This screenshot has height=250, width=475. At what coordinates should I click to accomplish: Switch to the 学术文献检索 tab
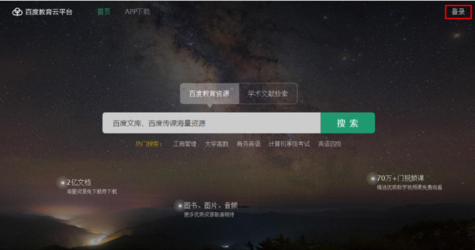click(x=268, y=94)
